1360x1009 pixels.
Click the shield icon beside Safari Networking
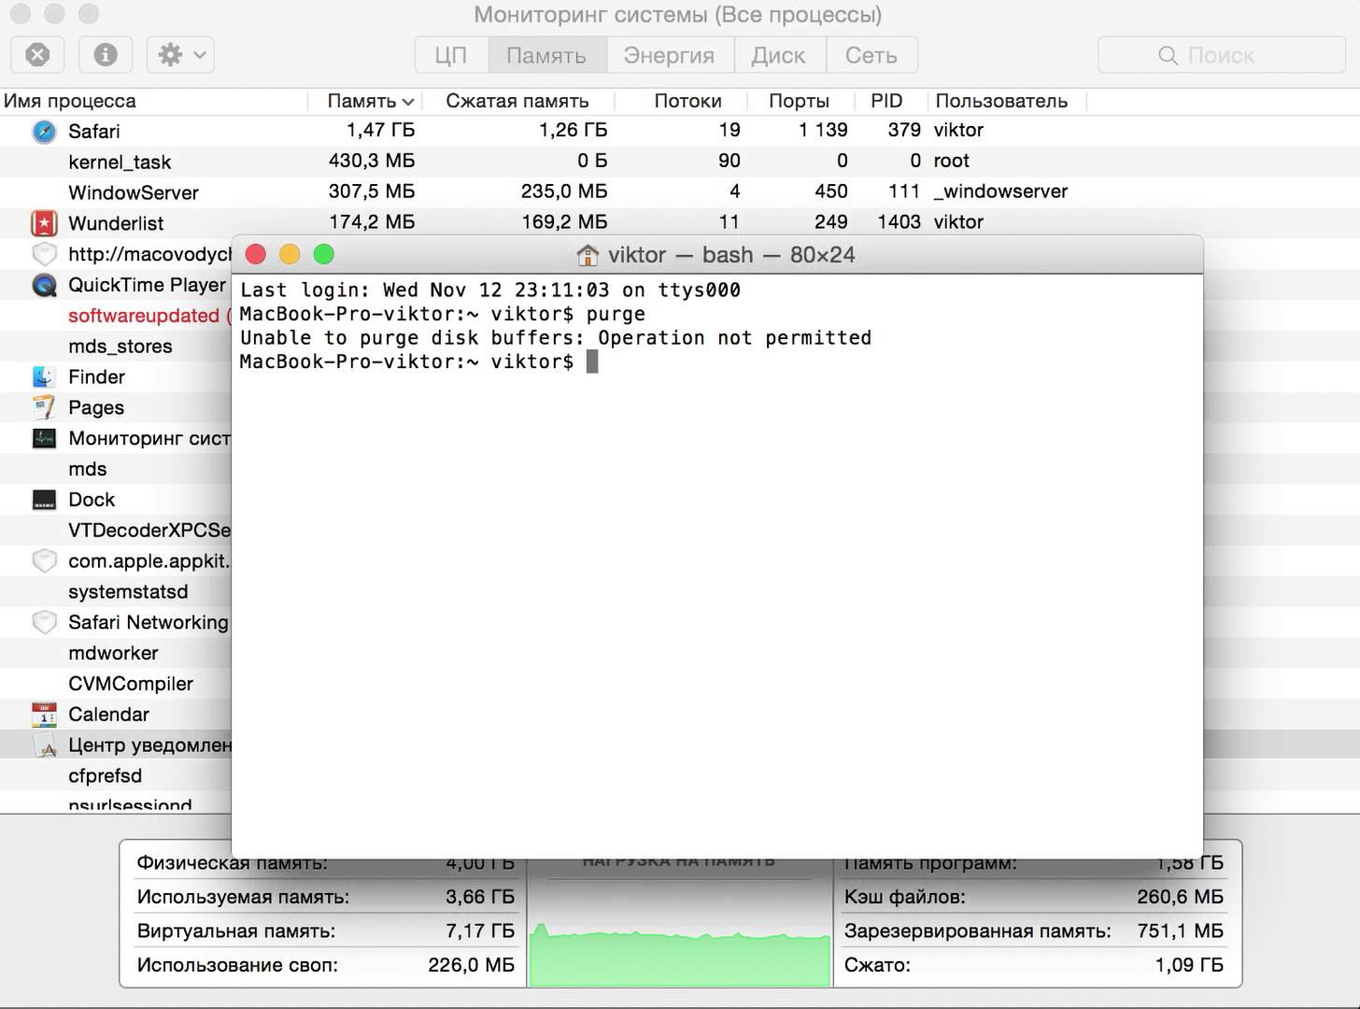click(44, 622)
